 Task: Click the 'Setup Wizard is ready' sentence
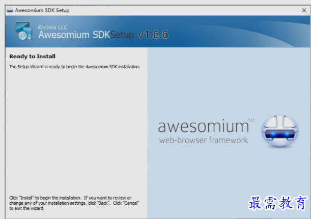[75, 67]
